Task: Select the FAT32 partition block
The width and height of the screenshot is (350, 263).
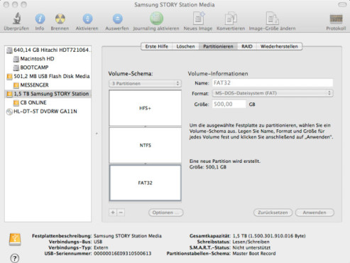Action: click(x=145, y=183)
